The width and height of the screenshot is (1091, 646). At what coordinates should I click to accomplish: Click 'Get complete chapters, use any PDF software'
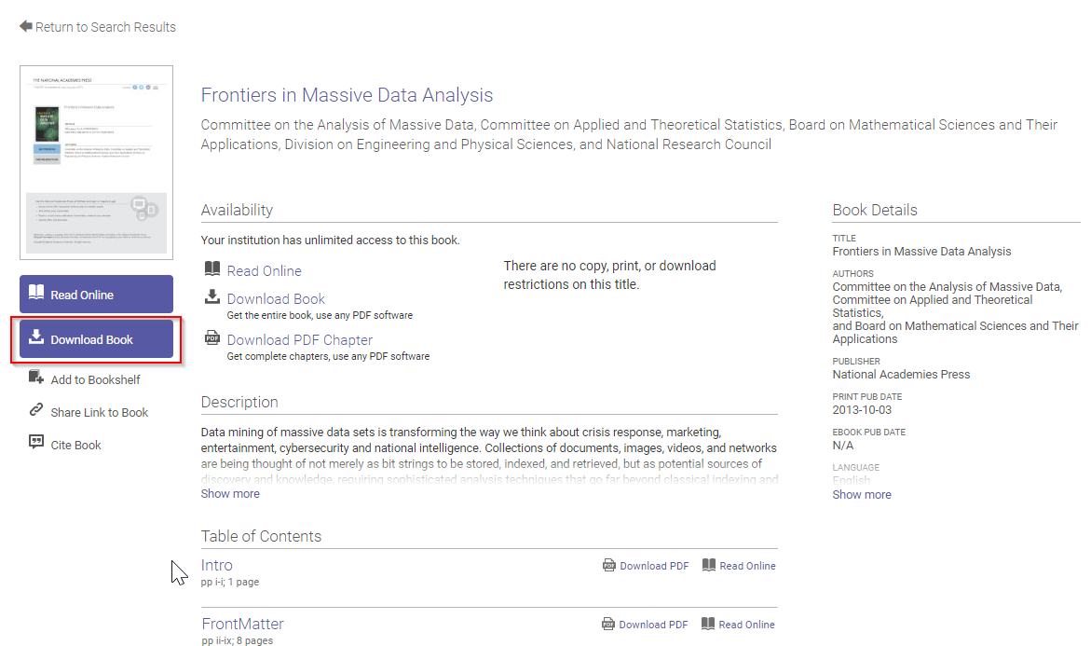(x=328, y=356)
